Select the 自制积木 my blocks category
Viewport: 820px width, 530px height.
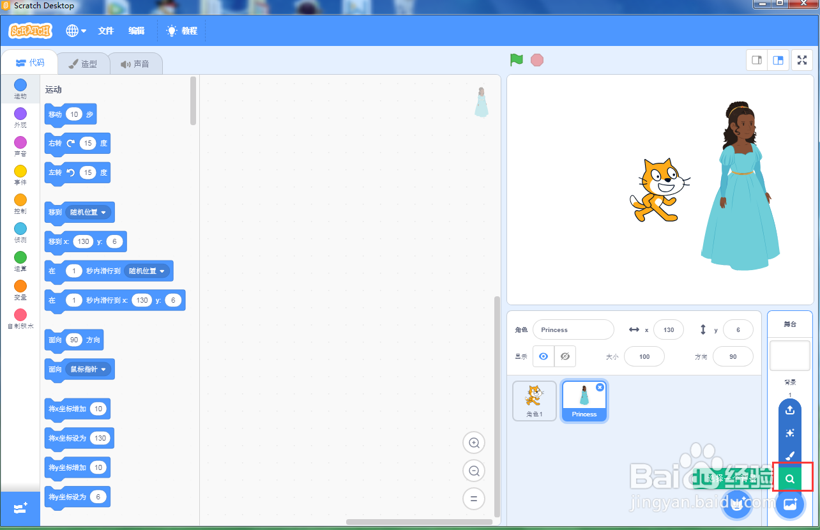click(20, 319)
